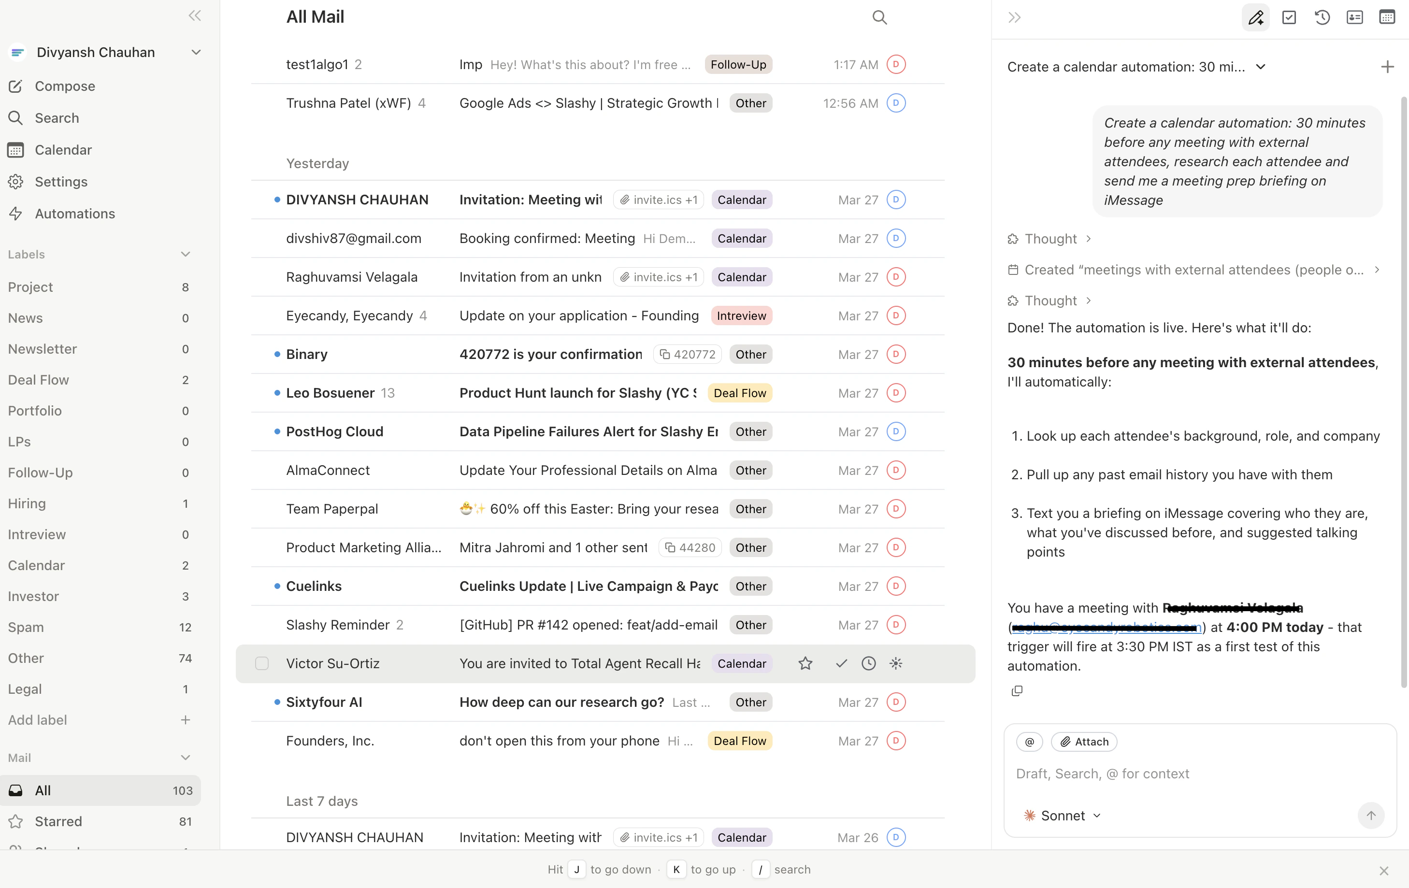Toggle the unread dot on Binary's email
The image size is (1409, 888).
click(277, 354)
